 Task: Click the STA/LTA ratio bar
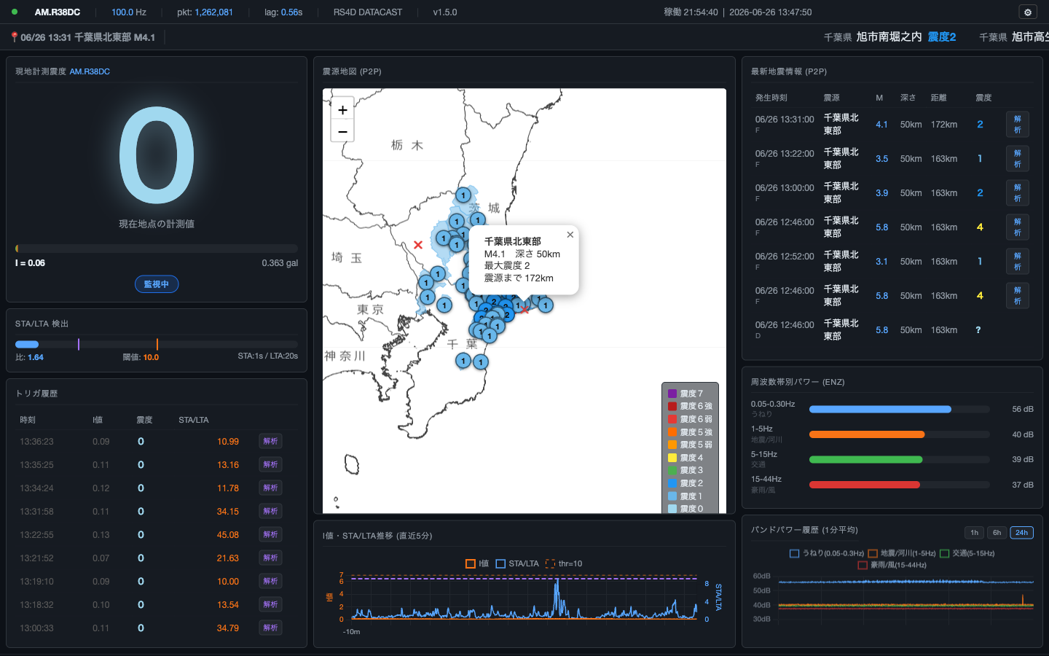coord(157,344)
